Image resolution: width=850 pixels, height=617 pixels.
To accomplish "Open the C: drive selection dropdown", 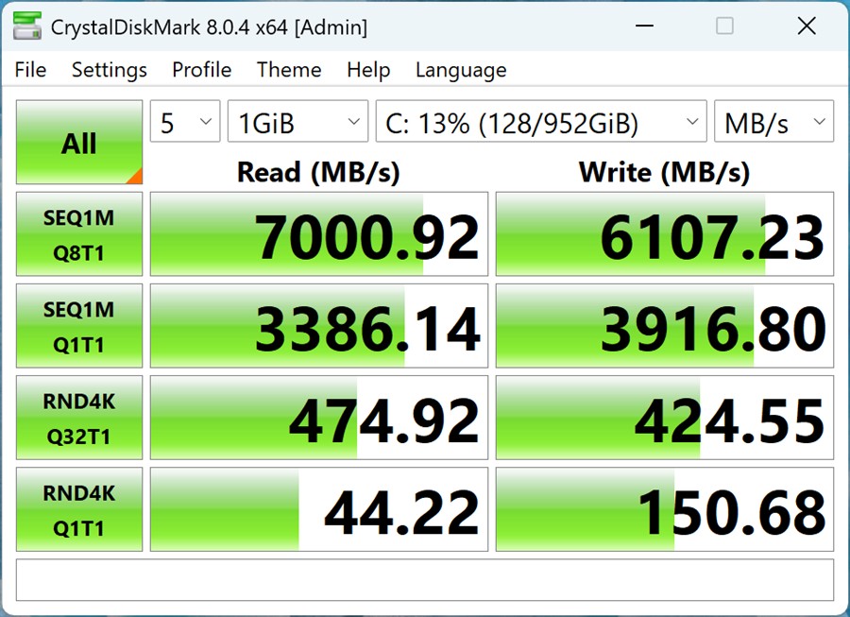I will 540,123.
